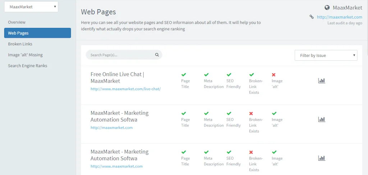Open Search Engine Ranks section
368x175 pixels.
tap(27, 66)
